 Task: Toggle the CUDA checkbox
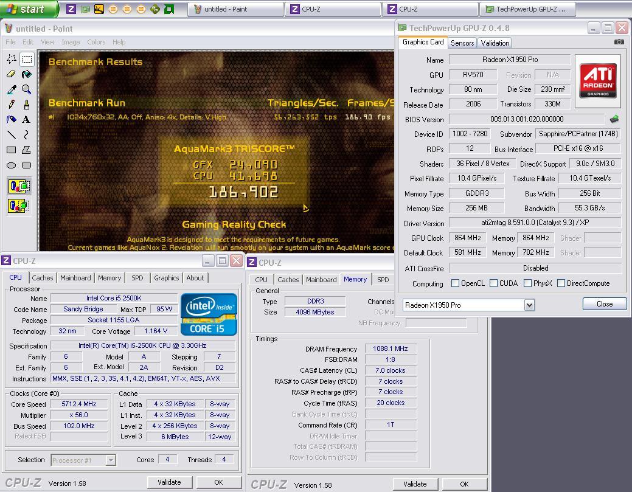(493, 283)
